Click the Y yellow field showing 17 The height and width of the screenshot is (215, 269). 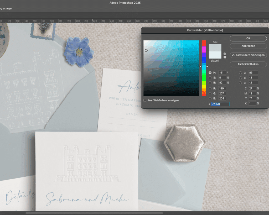pyautogui.click(x=252, y=98)
